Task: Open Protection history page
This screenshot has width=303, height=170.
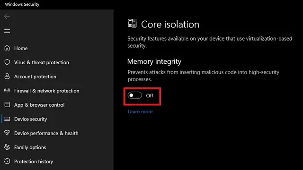Action: [34, 161]
